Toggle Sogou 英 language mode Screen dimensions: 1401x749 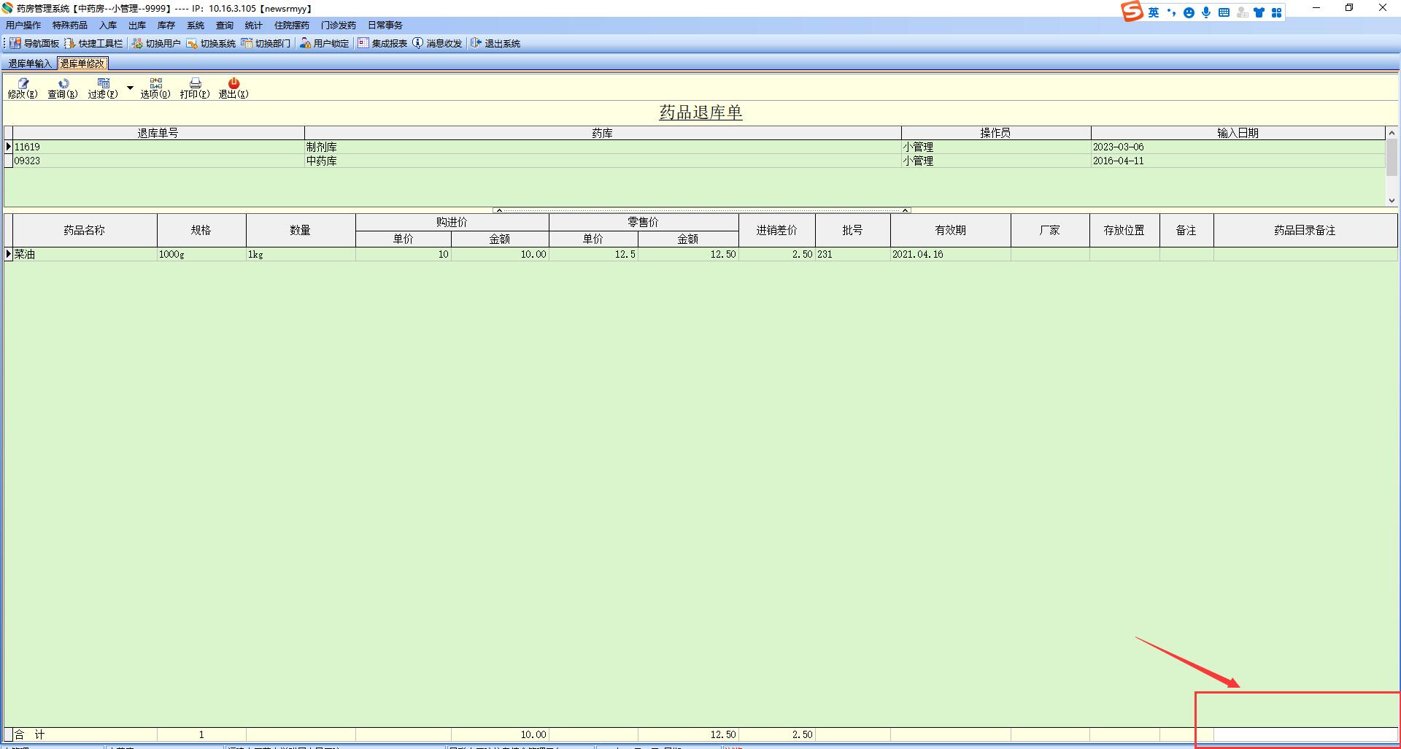click(1154, 12)
